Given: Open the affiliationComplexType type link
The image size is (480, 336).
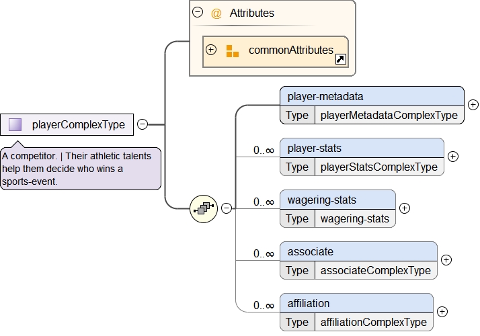Looking at the screenshot, I should click(374, 322).
